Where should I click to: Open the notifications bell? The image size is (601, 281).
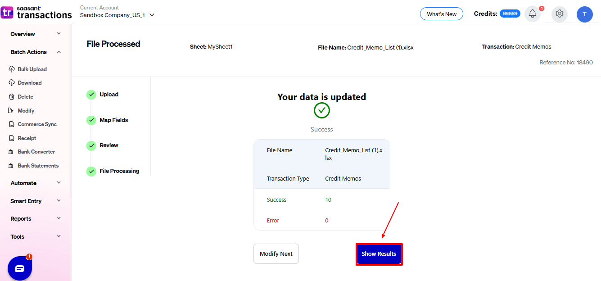[x=532, y=14]
